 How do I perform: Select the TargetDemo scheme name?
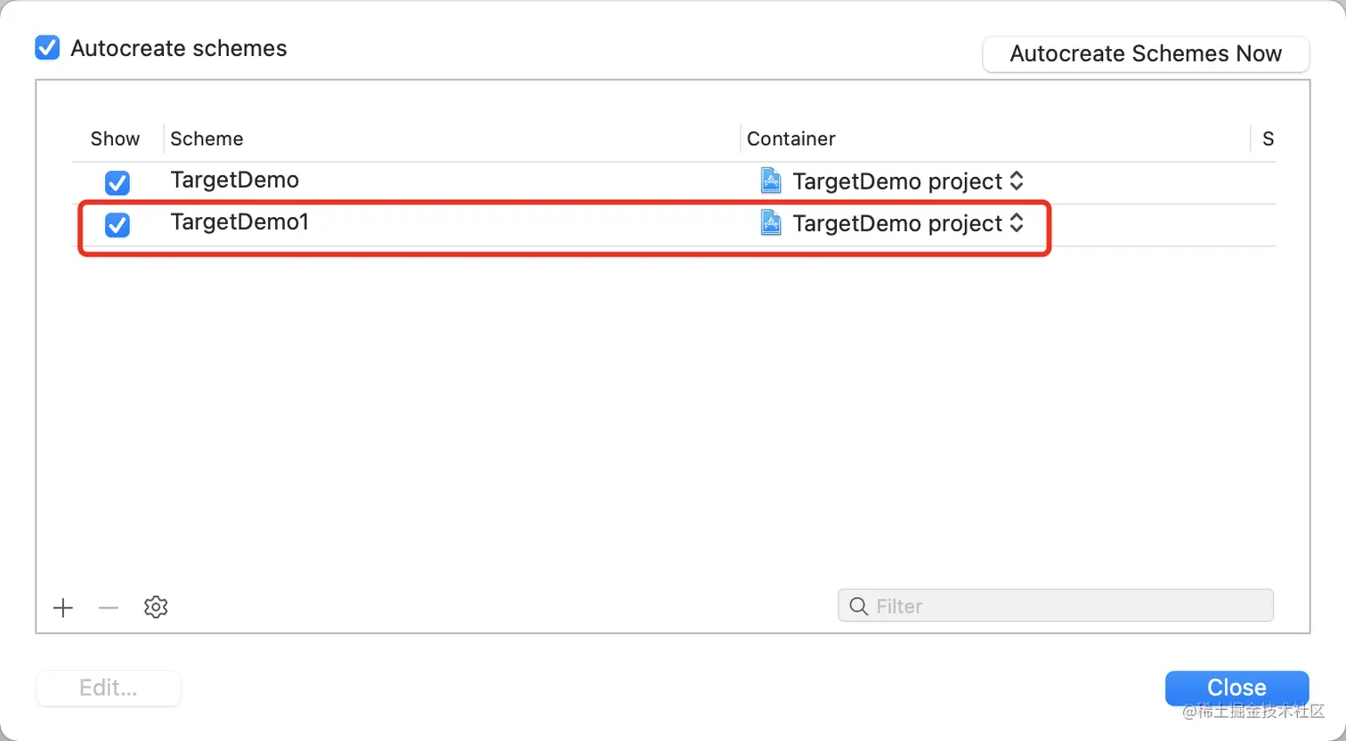(235, 181)
